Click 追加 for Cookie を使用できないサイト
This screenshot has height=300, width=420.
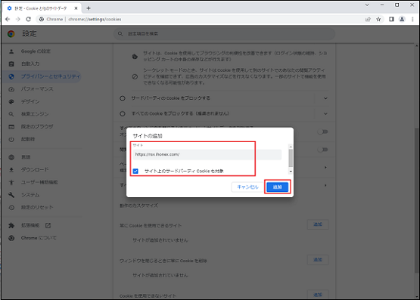(318, 295)
